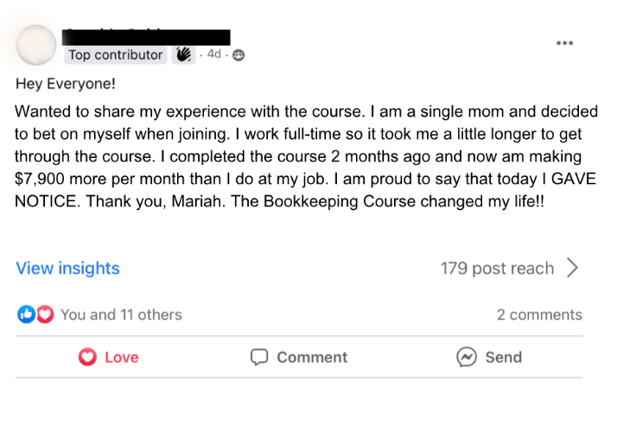
Task: Open the "2 comments" link
Action: click(x=539, y=314)
